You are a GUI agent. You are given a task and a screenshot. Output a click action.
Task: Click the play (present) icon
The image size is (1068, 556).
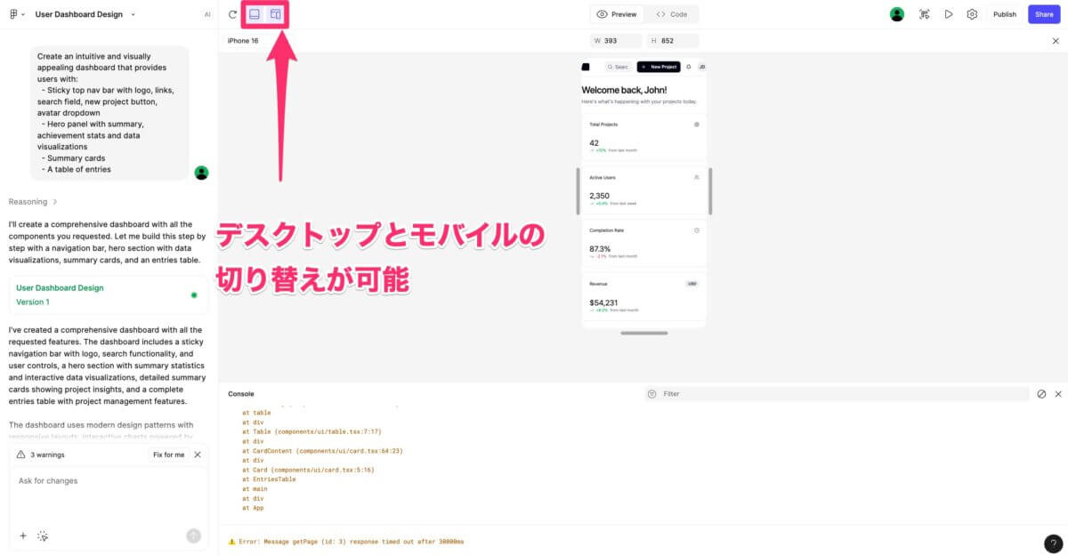(x=949, y=14)
